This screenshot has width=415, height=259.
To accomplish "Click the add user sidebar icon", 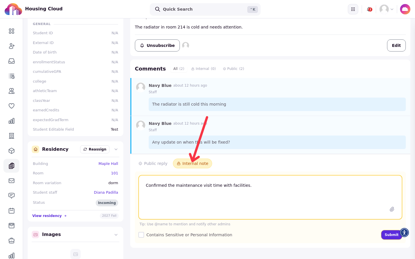I will [12, 46].
